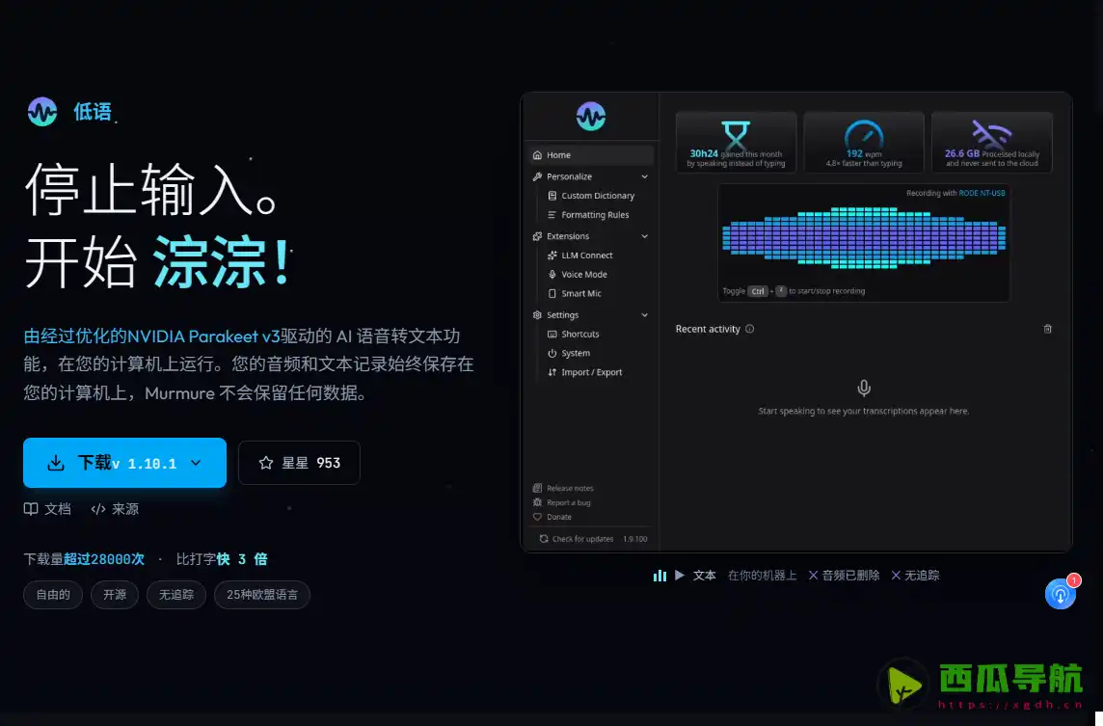
Task: Collapse the Extensions section chevron
Action: point(644,236)
